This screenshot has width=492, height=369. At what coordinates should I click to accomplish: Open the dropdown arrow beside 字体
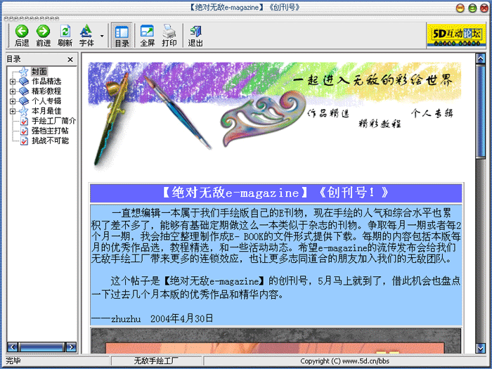[x=102, y=36]
